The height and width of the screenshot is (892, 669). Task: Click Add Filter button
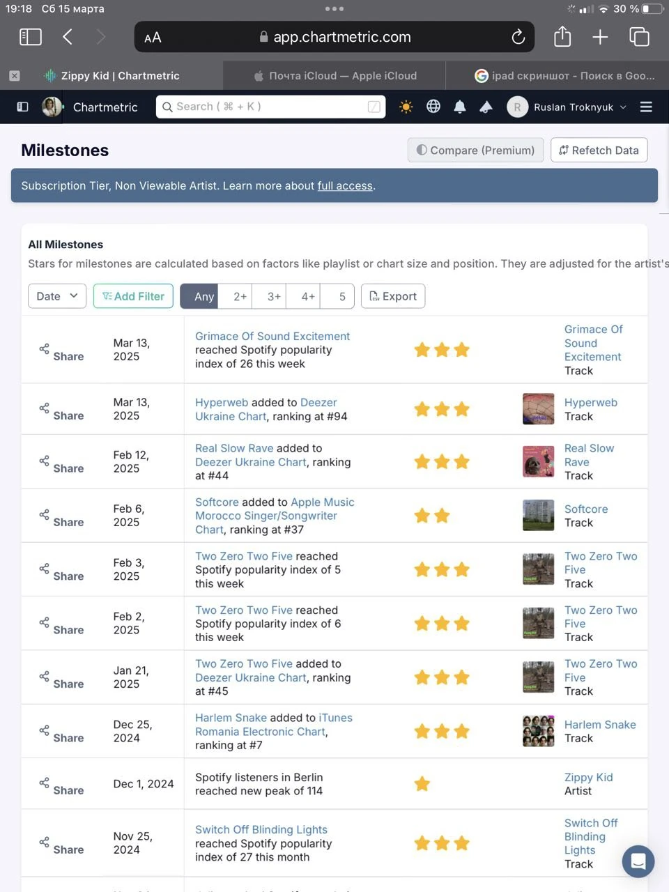click(134, 296)
